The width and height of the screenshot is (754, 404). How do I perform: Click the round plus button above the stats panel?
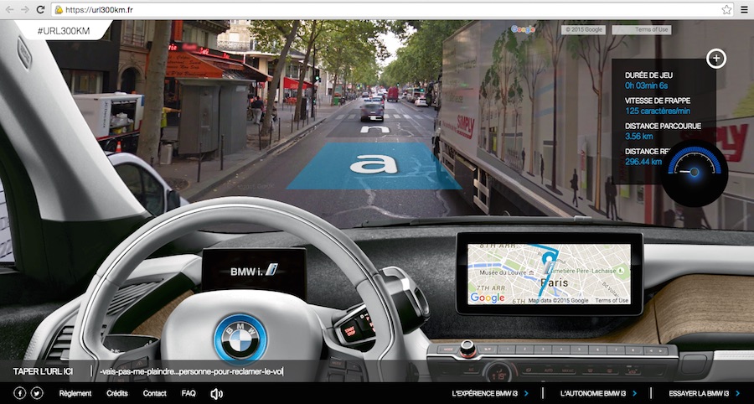[716, 59]
